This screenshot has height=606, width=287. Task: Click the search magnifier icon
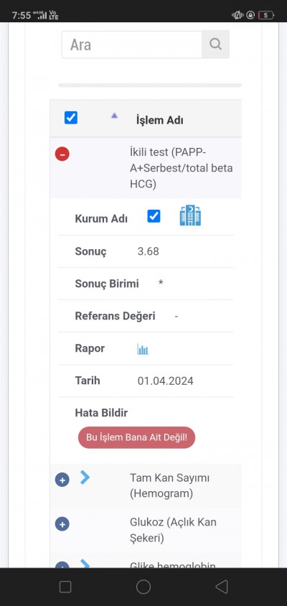click(x=215, y=45)
